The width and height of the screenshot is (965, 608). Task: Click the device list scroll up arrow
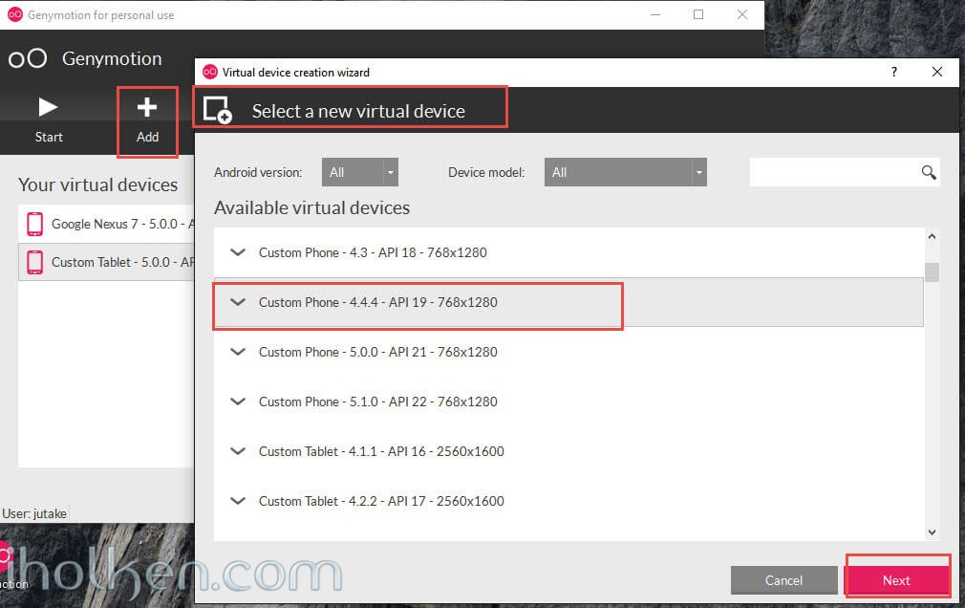pos(932,236)
